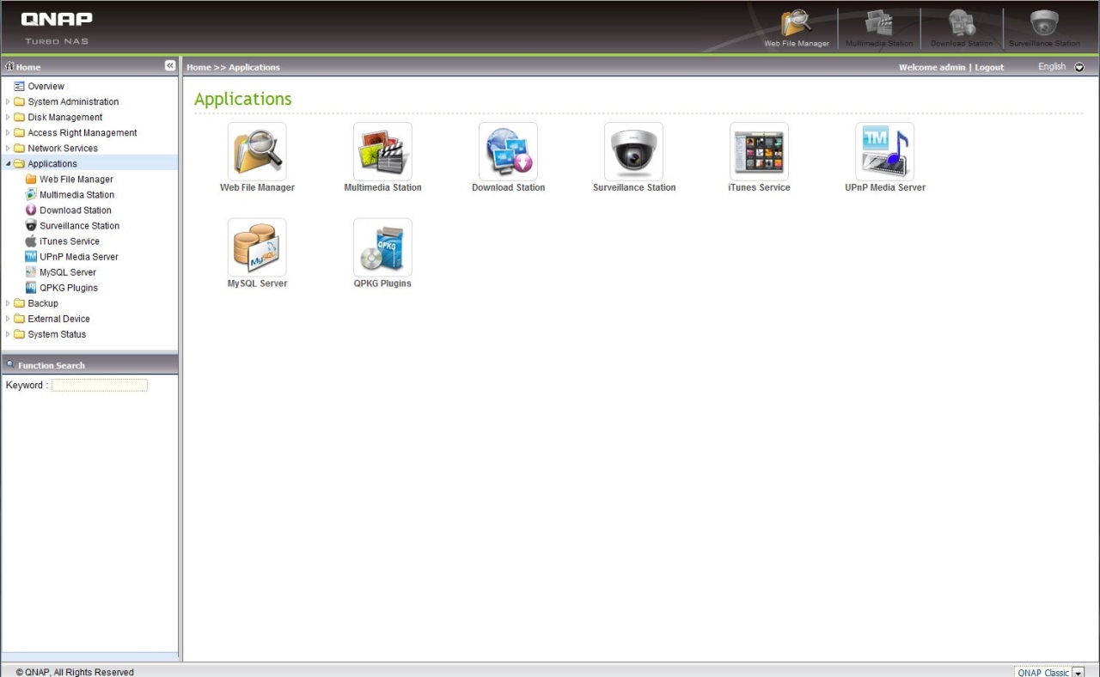The height and width of the screenshot is (677, 1100).
Task: Expand Network Services tree arrow
Action: [8, 149]
